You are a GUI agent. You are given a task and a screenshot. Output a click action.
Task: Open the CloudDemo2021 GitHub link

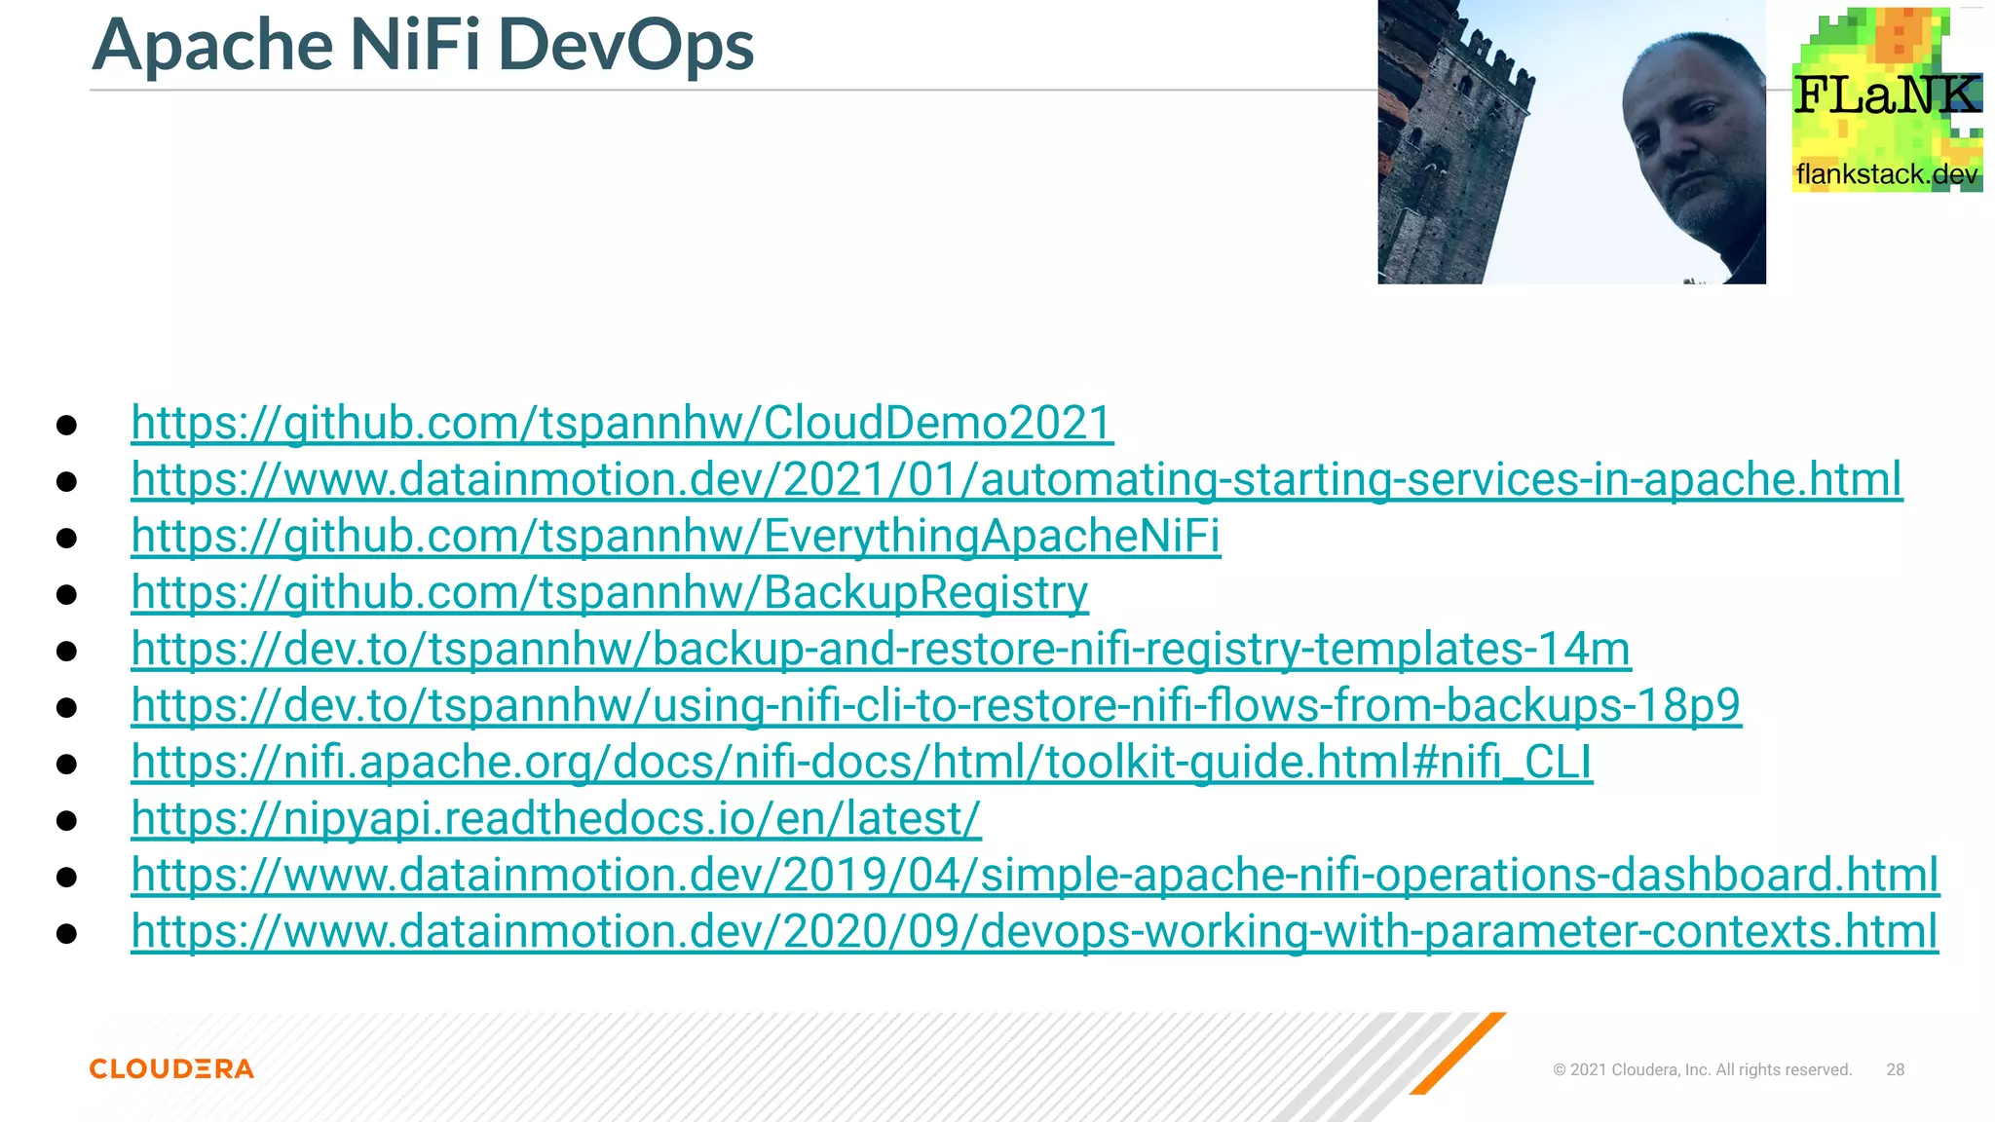(621, 424)
